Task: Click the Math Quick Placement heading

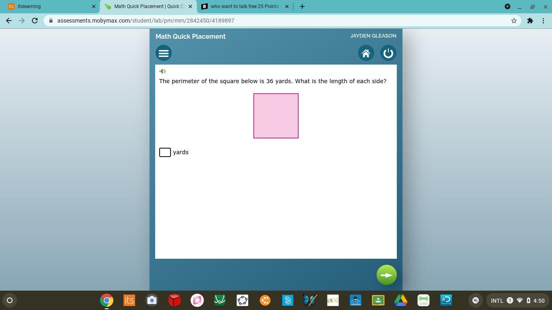Action: tap(190, 36)
